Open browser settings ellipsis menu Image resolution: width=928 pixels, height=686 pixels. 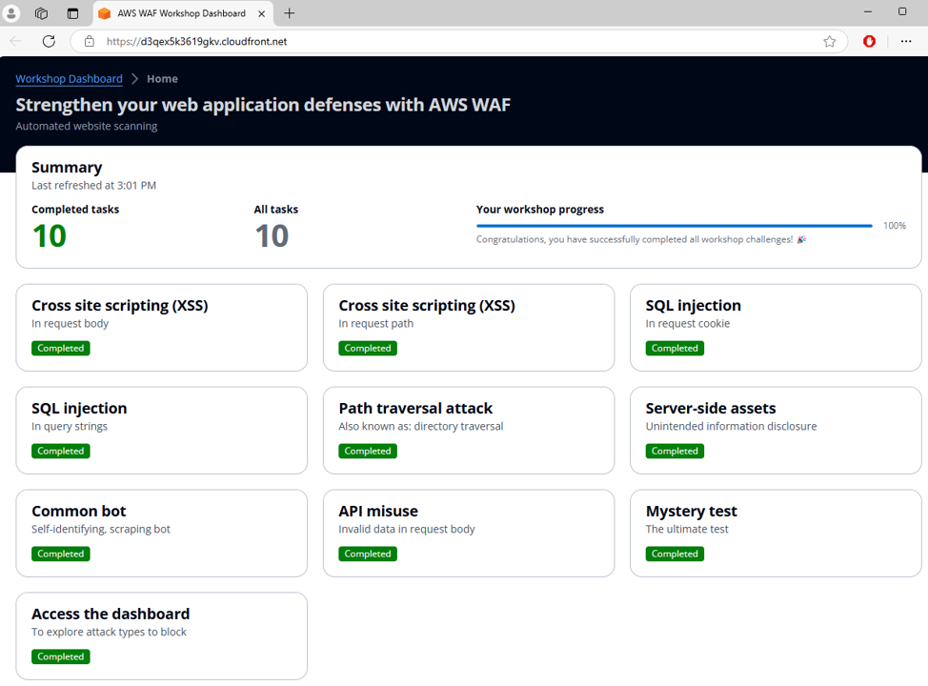pyautogui.click(x=905, y=41)
